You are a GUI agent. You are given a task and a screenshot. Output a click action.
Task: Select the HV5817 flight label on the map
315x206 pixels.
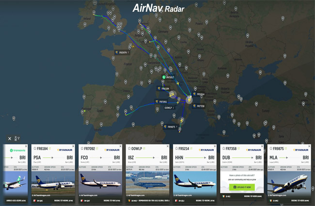[x=169, y=77]
